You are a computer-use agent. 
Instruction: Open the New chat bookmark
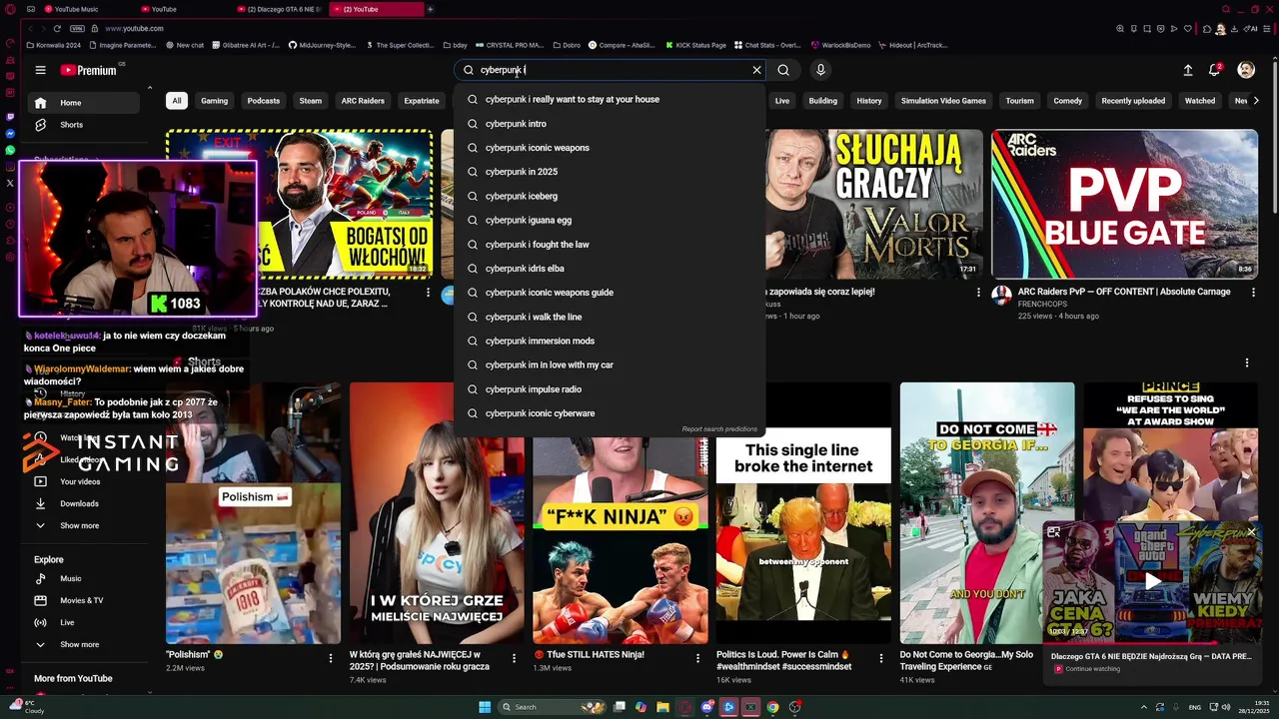[x=185, y=45]
